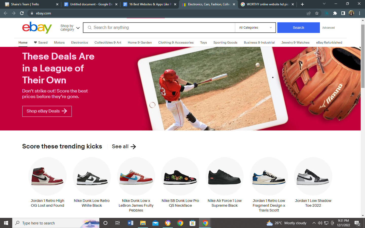The image size is (365, 228).
Task: Open File Explorer from taskbar
Action: 143,223
